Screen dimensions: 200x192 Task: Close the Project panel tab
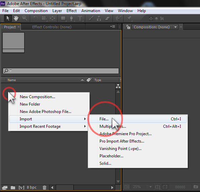(18, 27)
